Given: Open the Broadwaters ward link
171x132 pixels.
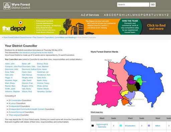Looking at the screenshot, I should click(x=130, y=126).
